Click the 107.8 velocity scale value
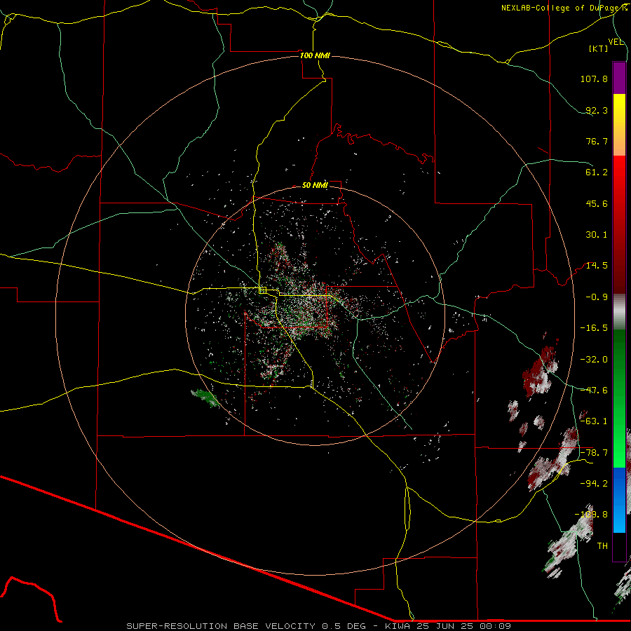631x631 pixels. tap(594, 79)
